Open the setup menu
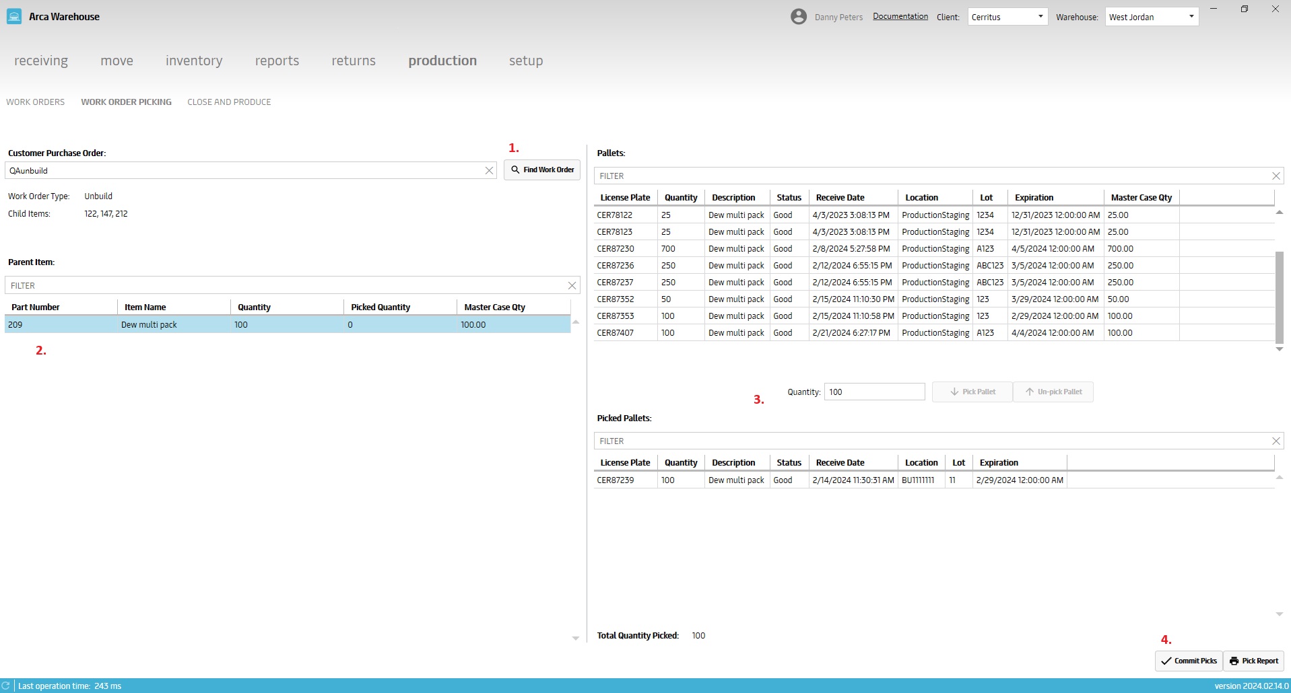Image resolution: width=1291 pixels, height=693 pixels. pyautogui.click(x=526, y=61)
